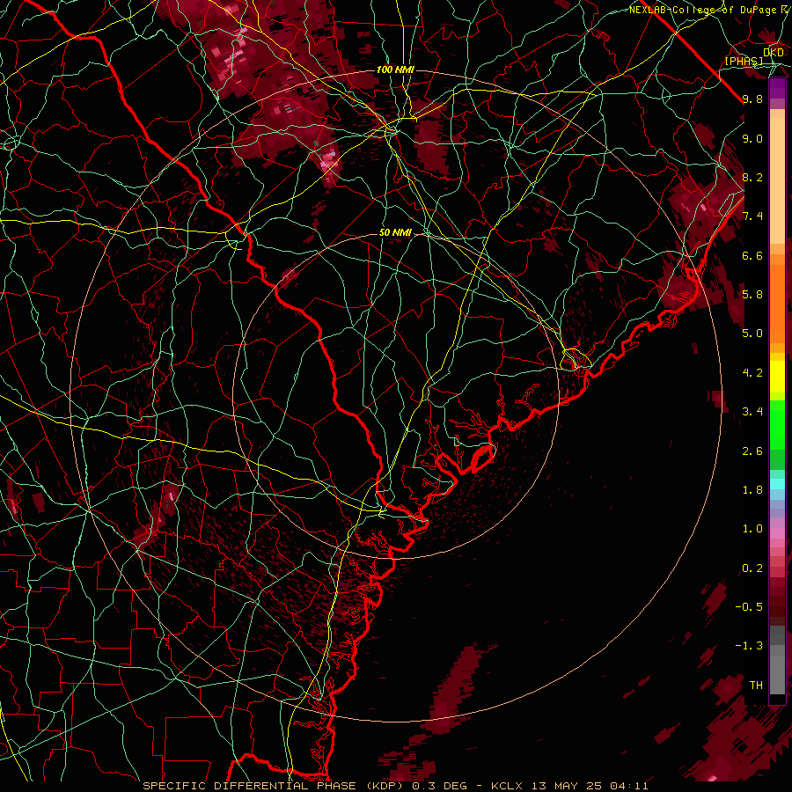Click the 9.8 value on the color scale

[752, 99]
